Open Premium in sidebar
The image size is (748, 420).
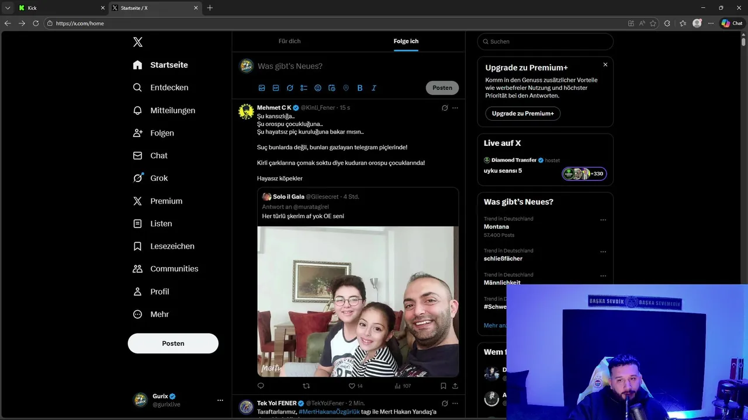point(157,201)
